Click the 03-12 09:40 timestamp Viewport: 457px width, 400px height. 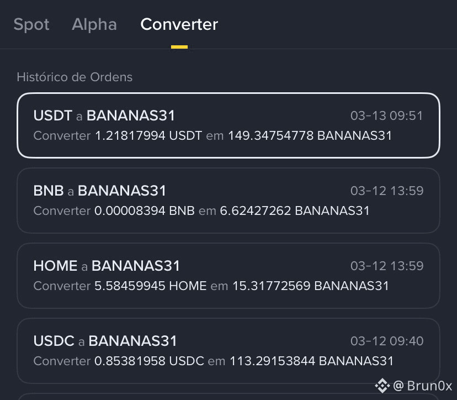click(x=387, y=341)
